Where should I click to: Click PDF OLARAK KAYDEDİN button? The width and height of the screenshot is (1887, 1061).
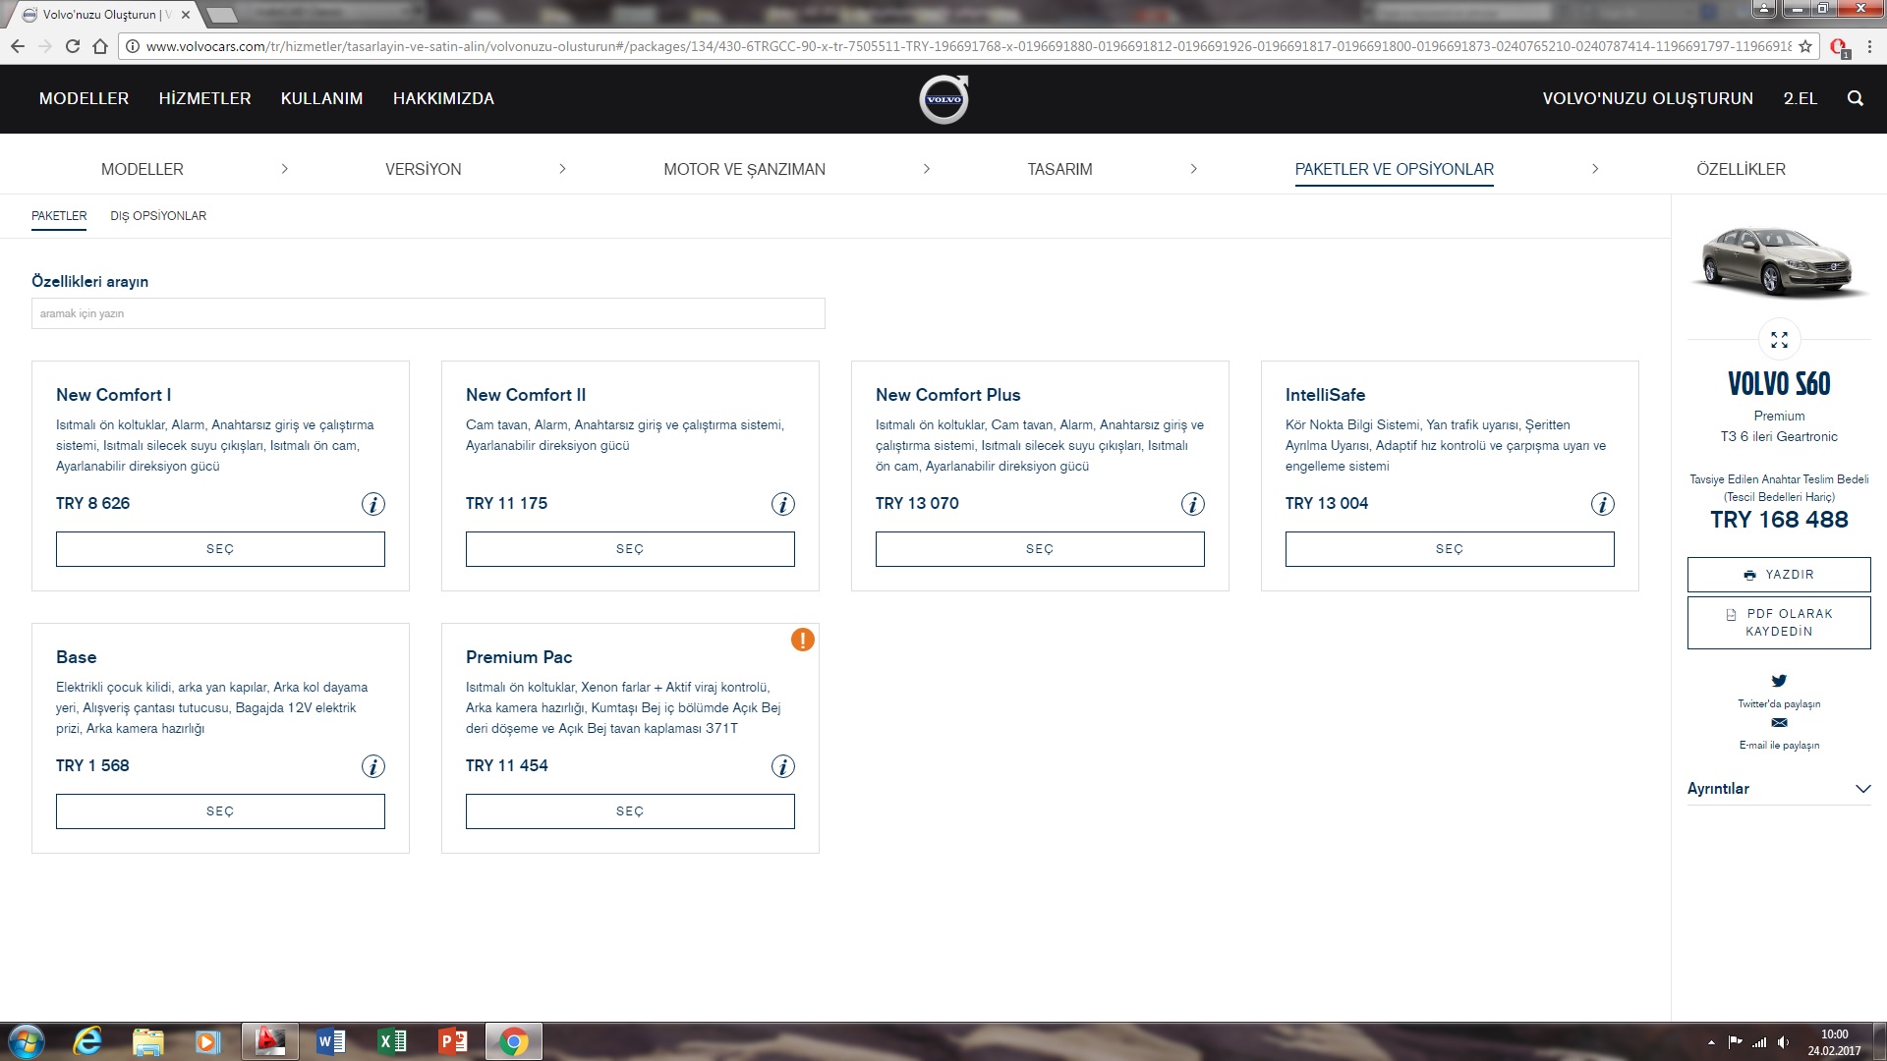click(x=1779, y=623)
